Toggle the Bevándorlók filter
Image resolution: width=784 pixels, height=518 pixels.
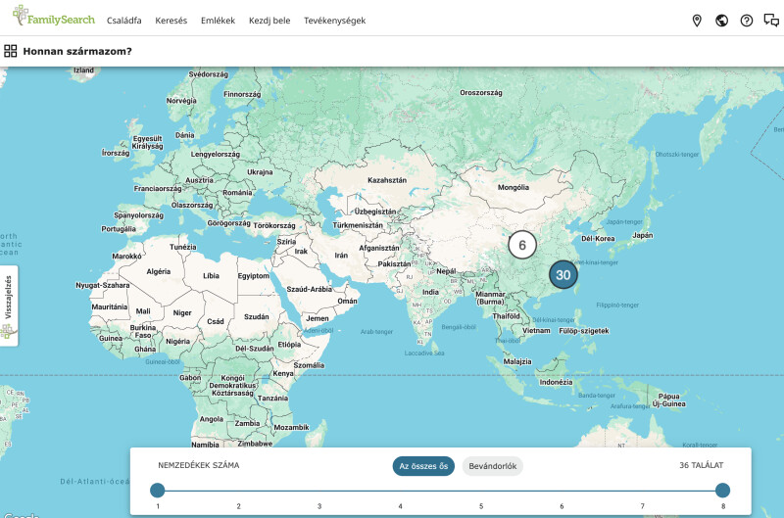coord(493,466)
